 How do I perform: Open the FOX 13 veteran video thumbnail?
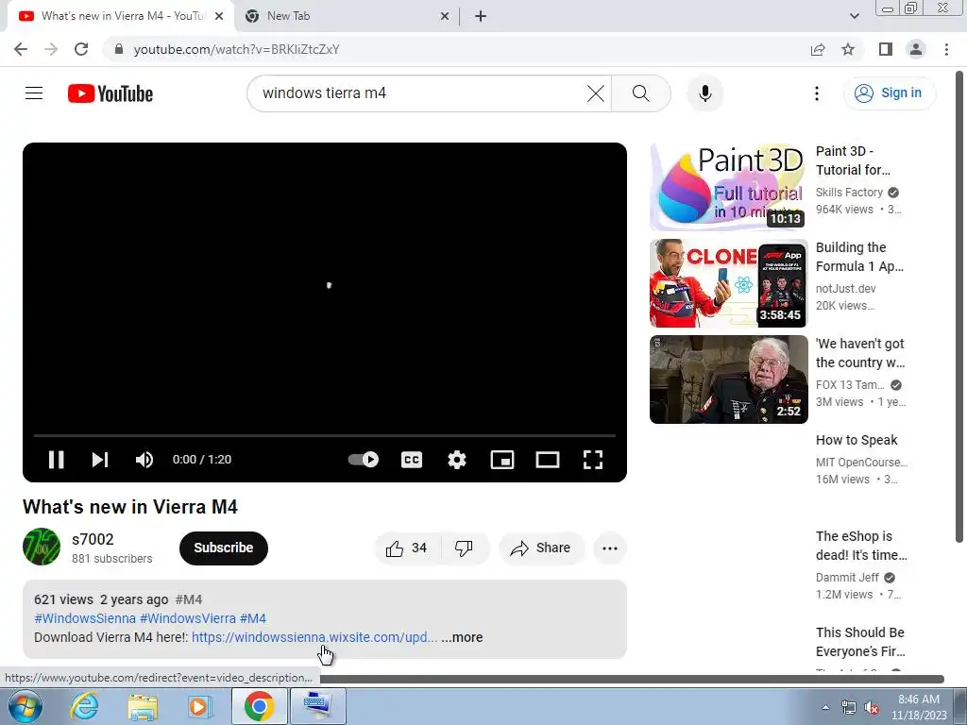728,379
